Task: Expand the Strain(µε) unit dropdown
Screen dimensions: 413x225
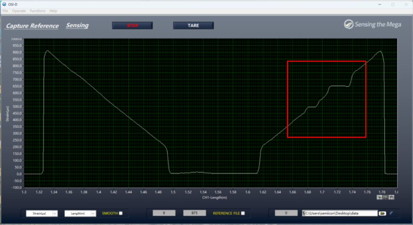Action: click(54, 214)
